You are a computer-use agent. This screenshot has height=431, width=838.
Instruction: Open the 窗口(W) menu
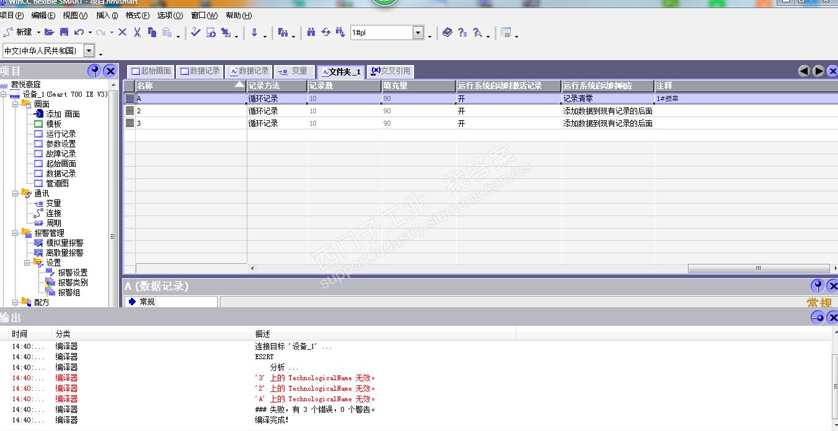[204, 15]
